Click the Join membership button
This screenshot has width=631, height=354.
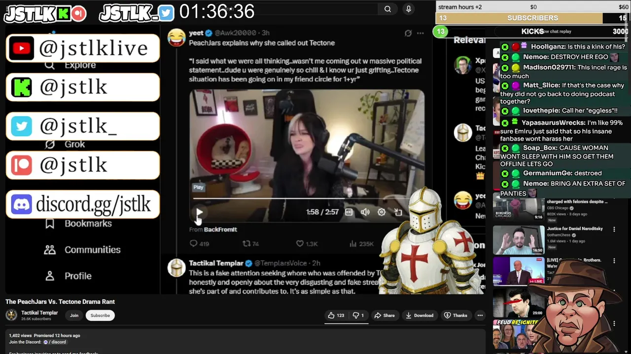tap(74, 316)
